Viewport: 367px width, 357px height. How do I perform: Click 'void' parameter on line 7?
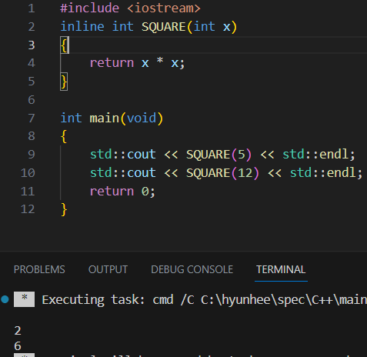(x=142, y=118)
